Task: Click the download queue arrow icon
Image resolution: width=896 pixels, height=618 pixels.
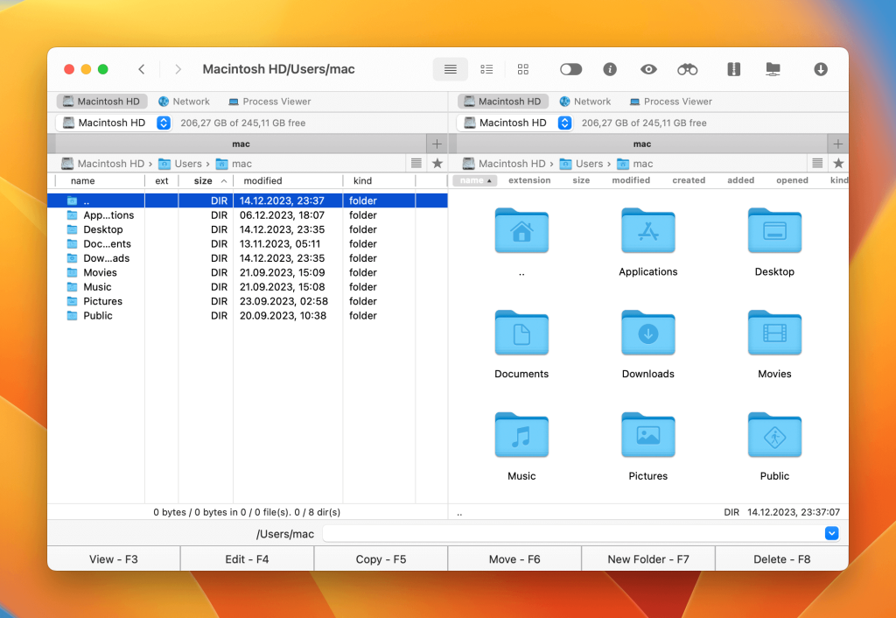Action: (x=820, y=69)
